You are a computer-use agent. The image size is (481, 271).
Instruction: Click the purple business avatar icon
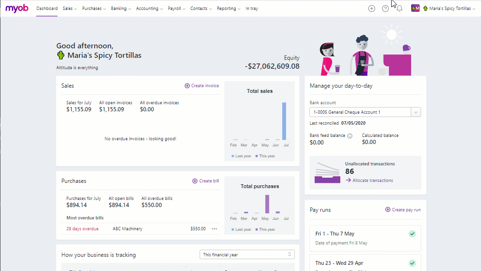click(x=415, y=9)
